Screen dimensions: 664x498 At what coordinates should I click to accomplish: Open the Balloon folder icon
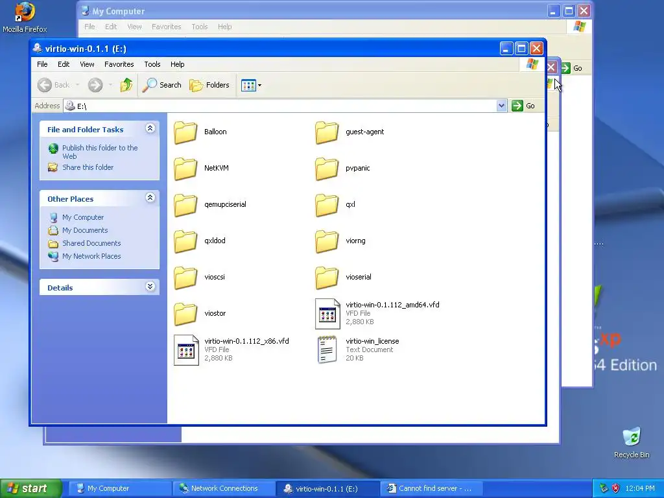[185, 132]
